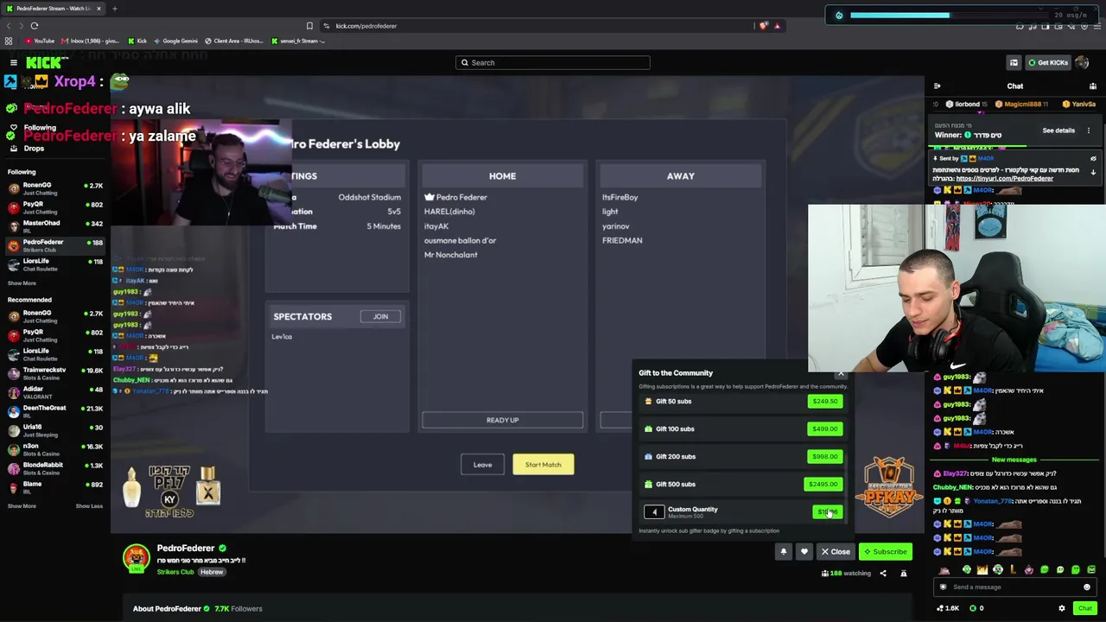Open the Google Gemini bookmark
The width and height of the screenshot is (1106, 622).
pos(175,41)
